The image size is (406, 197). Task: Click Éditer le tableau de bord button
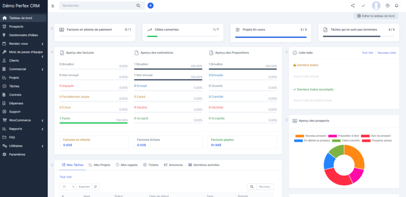pyautogui.click(x=376, y=16)
